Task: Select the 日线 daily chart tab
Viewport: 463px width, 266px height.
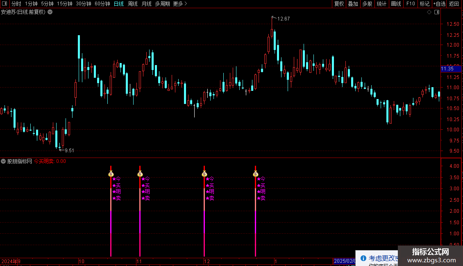Action: pos(119,4)
